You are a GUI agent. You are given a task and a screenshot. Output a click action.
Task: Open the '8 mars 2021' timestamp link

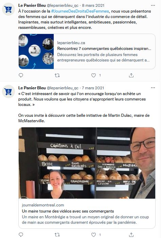pos(93,5)
